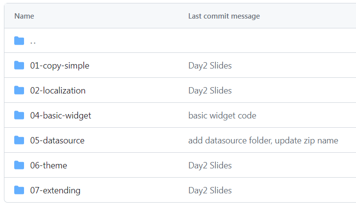
Task: Click the 'Name' column header
Action: 24,16
